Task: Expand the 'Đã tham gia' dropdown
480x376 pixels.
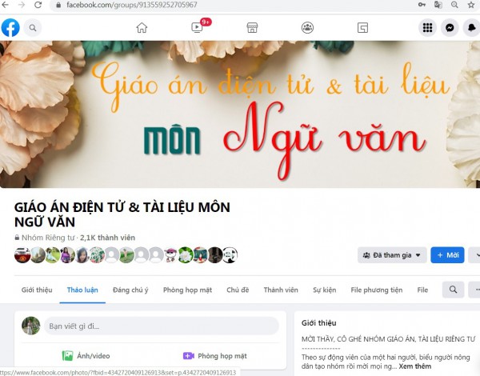Action: coord(392,255)
